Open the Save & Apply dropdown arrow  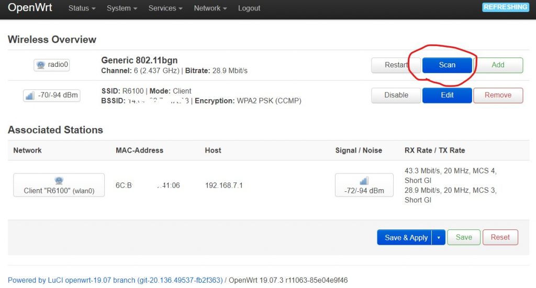[x=439, y=237]
